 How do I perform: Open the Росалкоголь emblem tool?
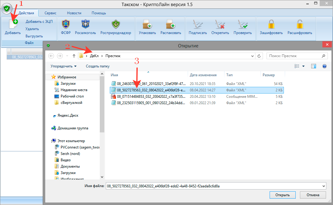tap(86, 24)
